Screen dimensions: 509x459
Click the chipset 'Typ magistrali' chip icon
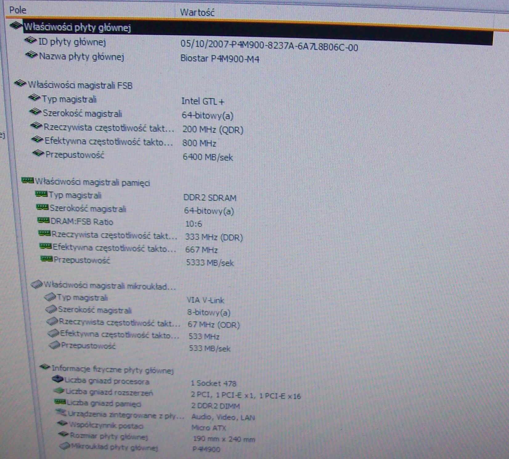pyautogui.click(x=50, y=297)
